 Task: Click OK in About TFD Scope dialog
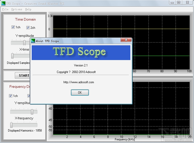[x=80, y=93]
